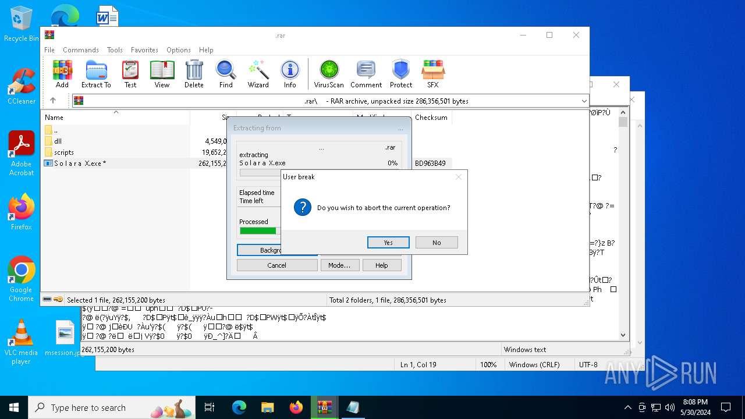Click Cancel in extracting dialog
This screenshot has width=745, height=419.
tap(277, 265)
